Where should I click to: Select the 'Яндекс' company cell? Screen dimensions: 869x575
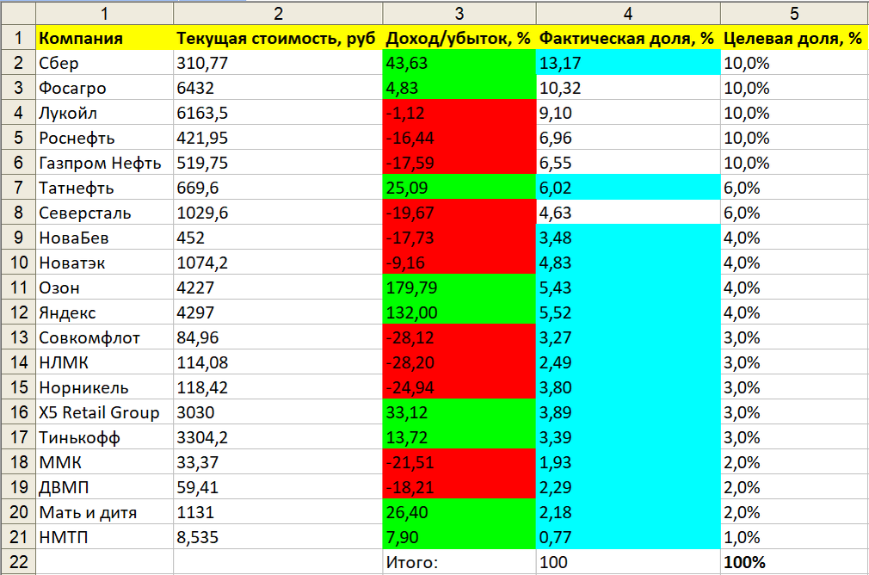[104, 312]
